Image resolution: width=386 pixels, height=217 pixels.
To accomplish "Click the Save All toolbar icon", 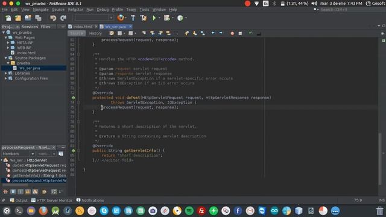I will 38,18.
